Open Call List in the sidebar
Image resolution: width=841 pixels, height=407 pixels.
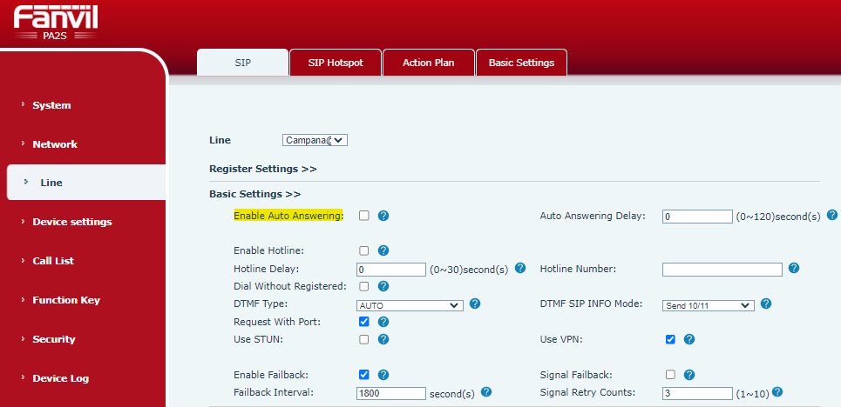tap(53, 261)
